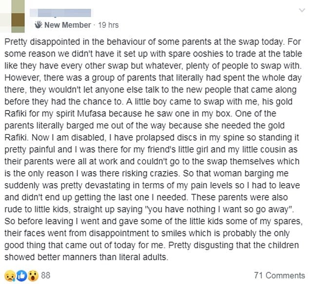Click the sad reaction emoji icon

click(x=9, y=275)
